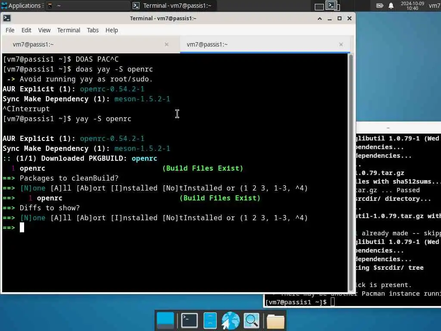Click the panel clock showing 10:40

tap(412, 6)
